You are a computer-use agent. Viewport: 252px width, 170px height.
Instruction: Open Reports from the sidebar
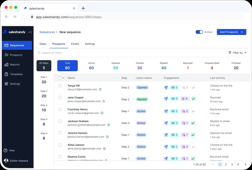[x=15, y=65]
